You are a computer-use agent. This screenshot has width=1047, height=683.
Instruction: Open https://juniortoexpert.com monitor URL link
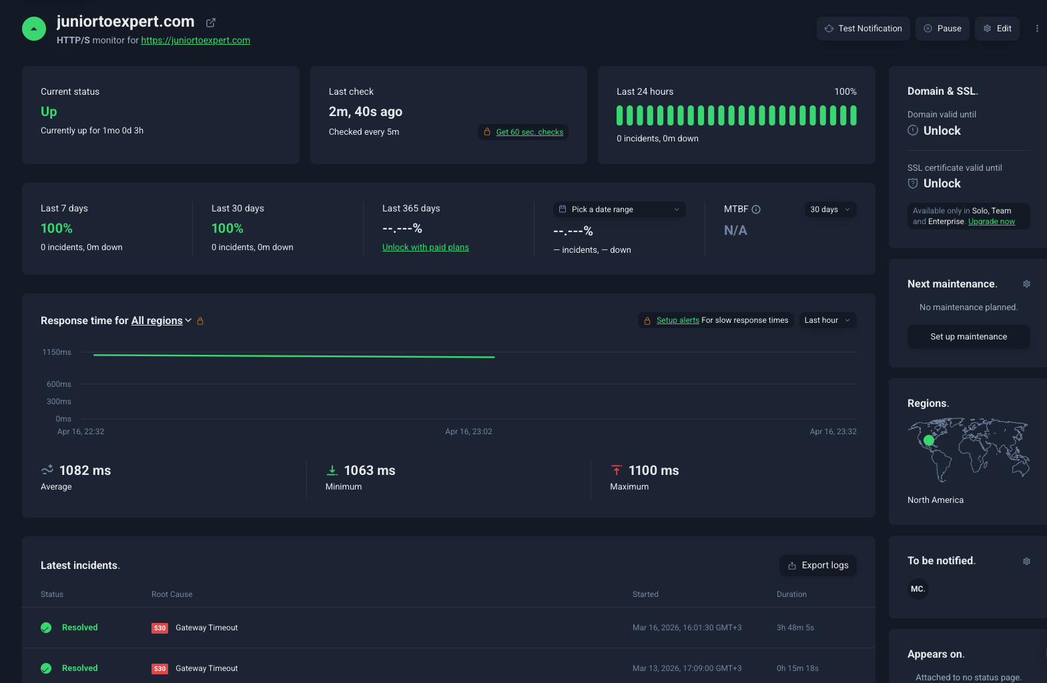pyautogui.click(x=196, y=40)
